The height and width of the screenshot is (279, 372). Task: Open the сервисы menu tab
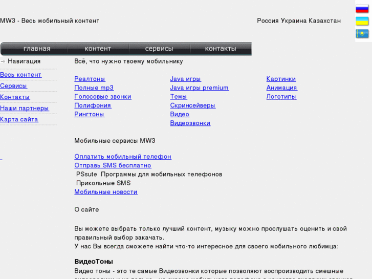(x=159, y=49)
